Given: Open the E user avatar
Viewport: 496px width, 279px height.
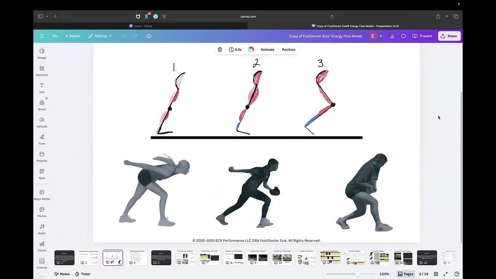Looking at the screenshot, I should pyautogui.click(x=373, y=36).
